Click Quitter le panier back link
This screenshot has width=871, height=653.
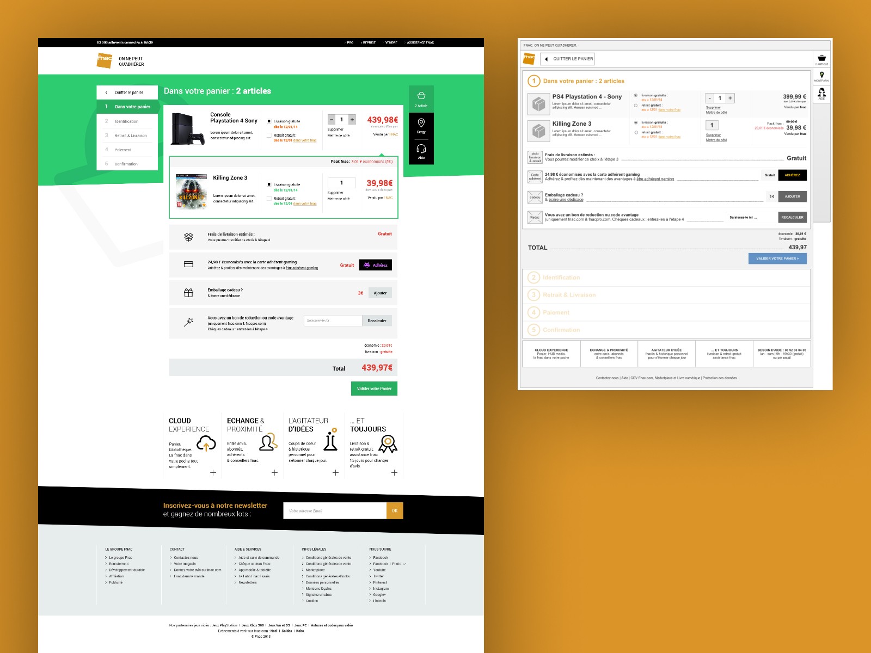pos(127,93)
